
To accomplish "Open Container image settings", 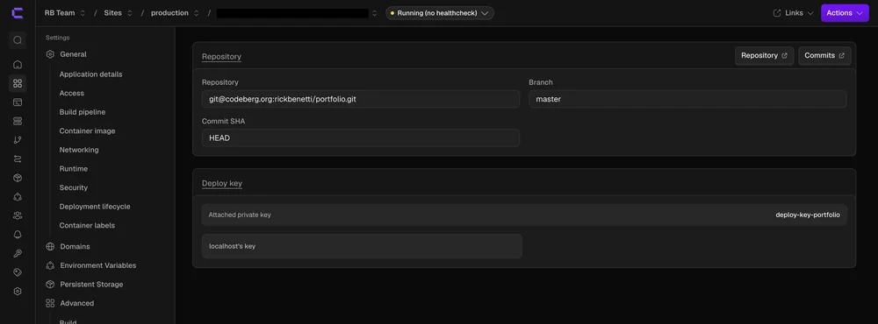I will [87, 130].
